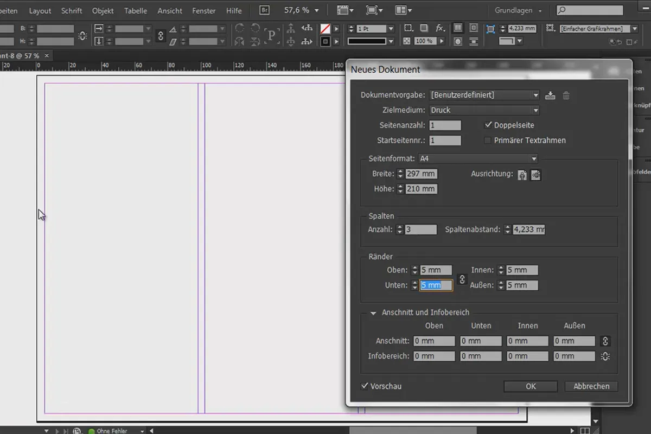Click the Startseitennr. input field
The width and height of the screenshot is (651, 434).
click(x=445, y=141)
